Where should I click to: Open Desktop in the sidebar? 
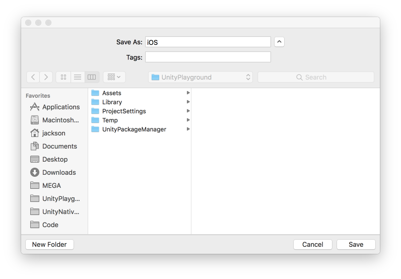point(49,159)
